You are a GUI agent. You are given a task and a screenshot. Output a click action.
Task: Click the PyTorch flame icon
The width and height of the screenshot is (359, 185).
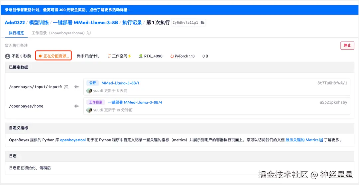pyautogui.click(x=172, y=56)
